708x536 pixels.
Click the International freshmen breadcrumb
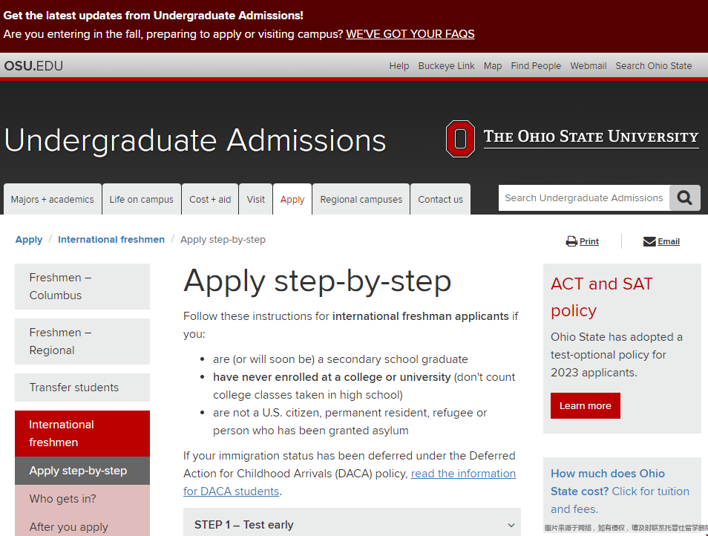111,239
